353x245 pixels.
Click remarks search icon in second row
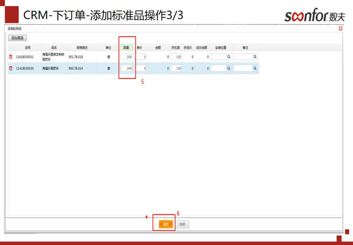(255, 69)
